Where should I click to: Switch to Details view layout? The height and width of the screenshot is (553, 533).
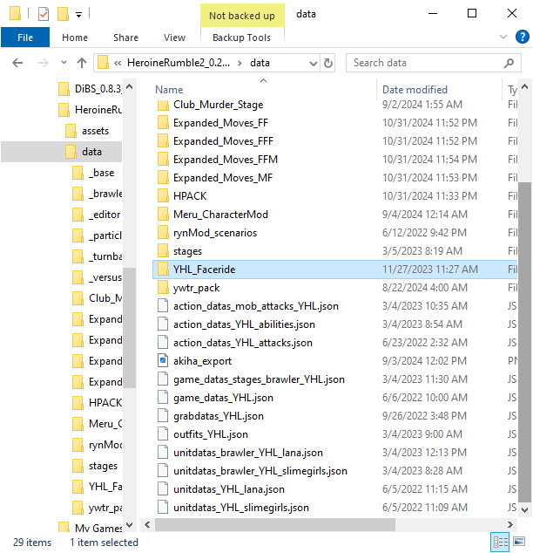click(x=501, y=542)
